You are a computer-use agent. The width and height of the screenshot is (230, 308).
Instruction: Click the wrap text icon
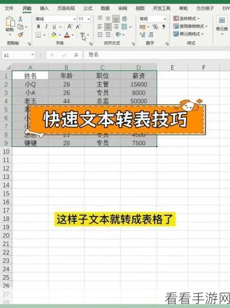pyautogui.click(x=124, y=18)
